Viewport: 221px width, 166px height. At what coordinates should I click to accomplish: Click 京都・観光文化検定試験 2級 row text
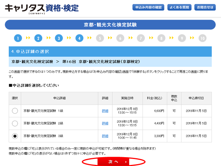[43, 123]
